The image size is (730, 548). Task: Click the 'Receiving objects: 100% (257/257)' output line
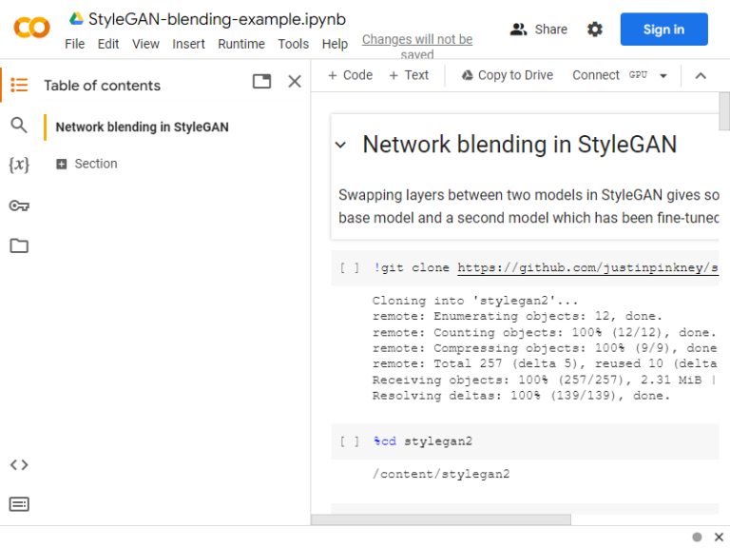click(544, 380)
